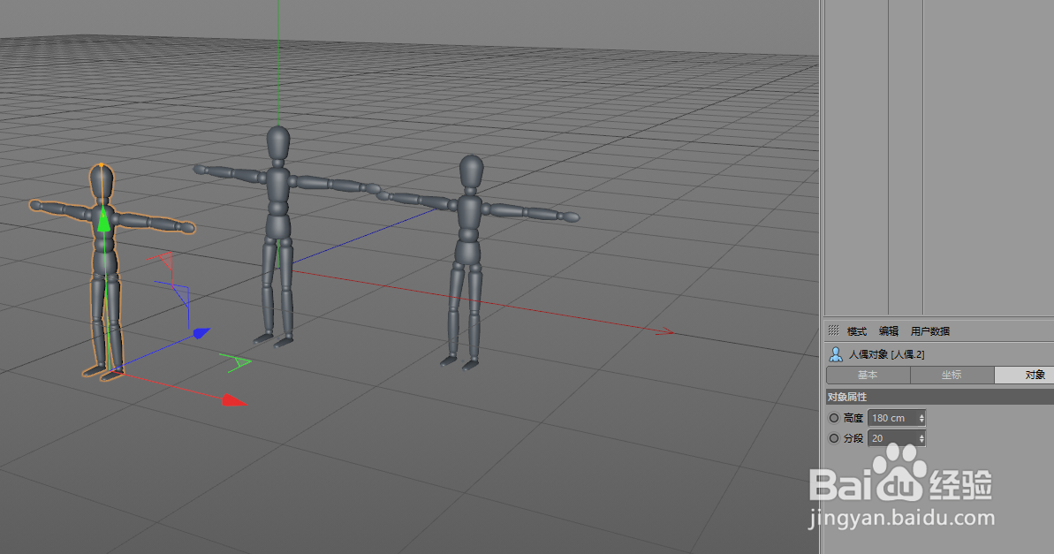Click the green Y-axis move arrow
This screenshot has width=1054, height=554.
tap(102, 220)
